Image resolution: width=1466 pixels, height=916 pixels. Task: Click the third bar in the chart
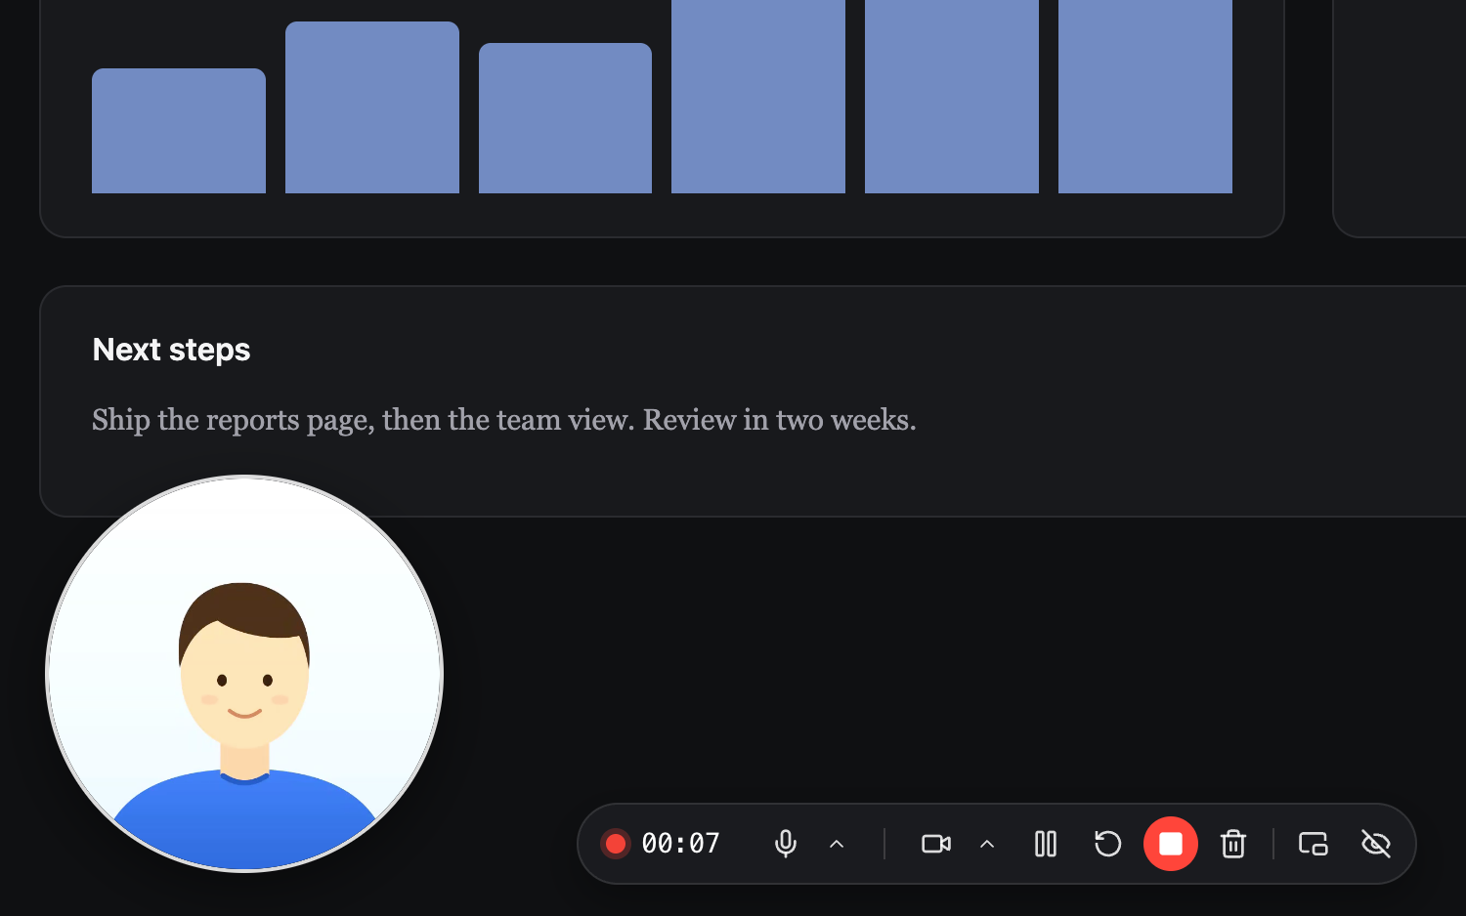[565, 118]
